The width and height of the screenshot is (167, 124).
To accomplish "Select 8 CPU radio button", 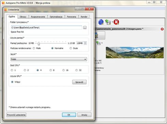I will (x=51, y=70).
